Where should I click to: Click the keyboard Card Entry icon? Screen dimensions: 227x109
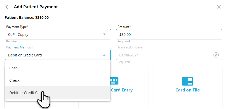point(114,81)
